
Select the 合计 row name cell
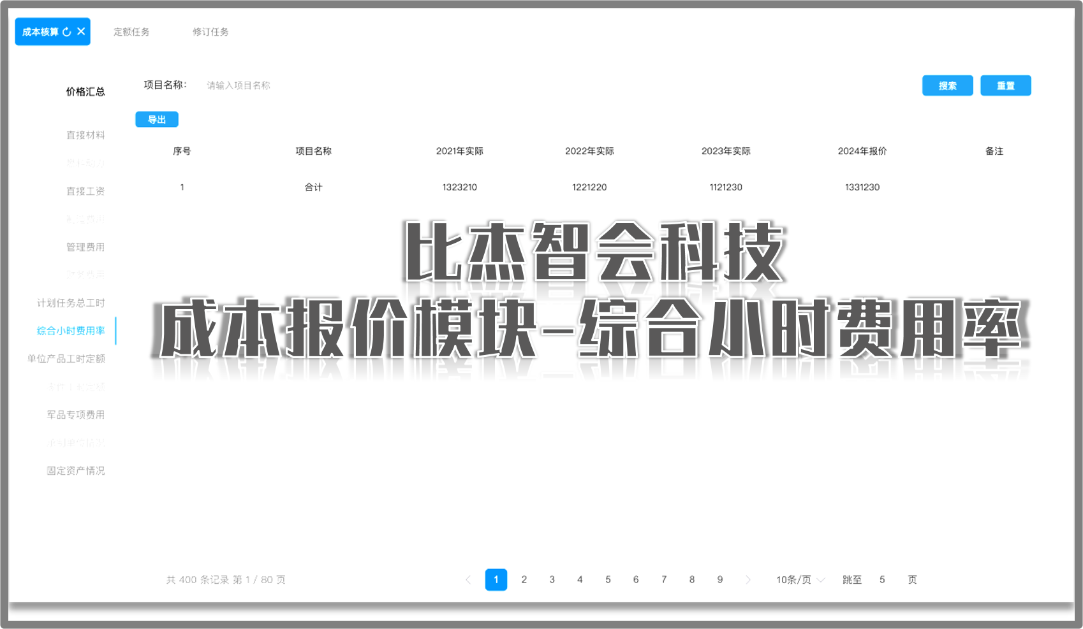[313, 187]
